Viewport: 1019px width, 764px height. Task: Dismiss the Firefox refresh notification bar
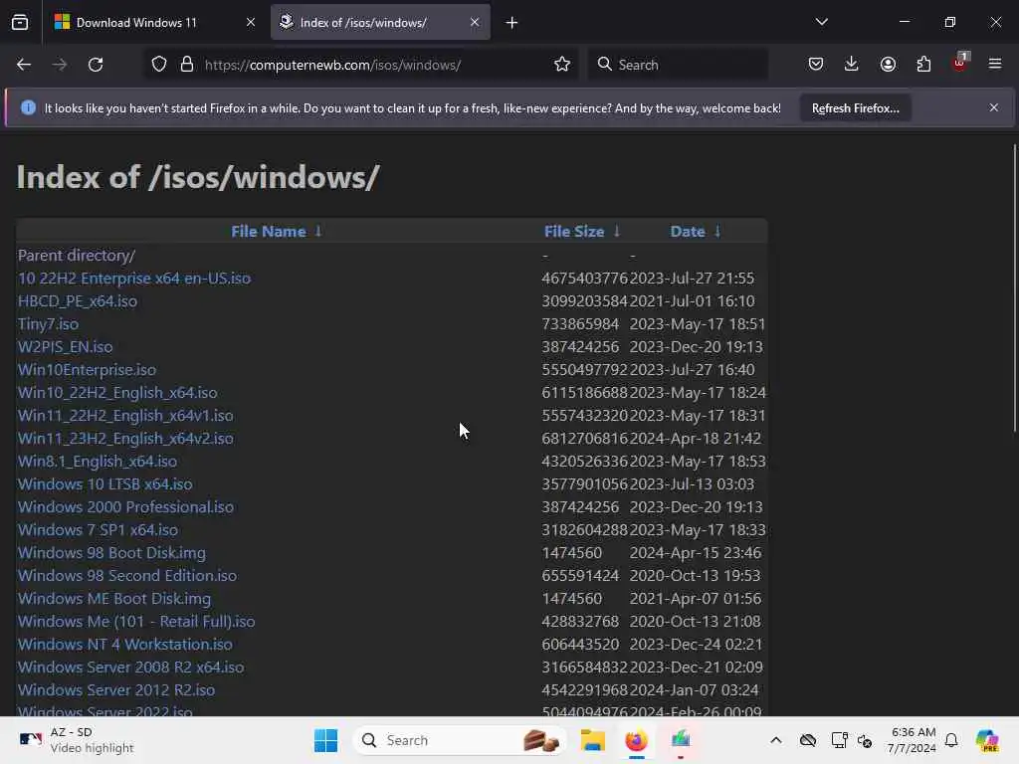coord(994,107)
